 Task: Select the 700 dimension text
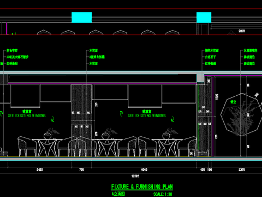click(x=81, y=170)
